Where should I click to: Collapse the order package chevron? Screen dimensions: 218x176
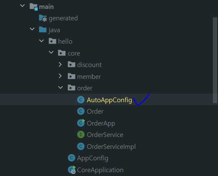(61, 87)
